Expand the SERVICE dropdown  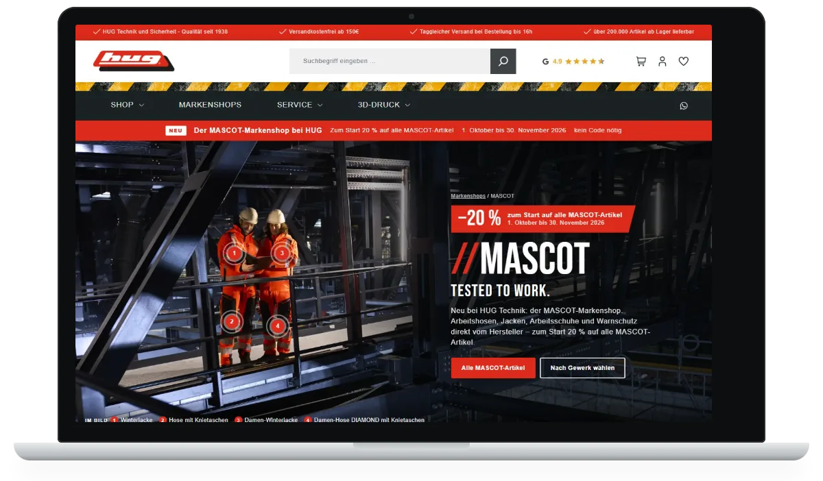[300, 105]
